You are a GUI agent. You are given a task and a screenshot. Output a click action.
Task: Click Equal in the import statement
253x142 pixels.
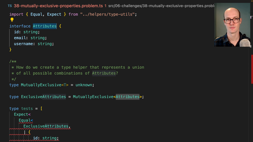pyautogui.click(x=36, y=14)
